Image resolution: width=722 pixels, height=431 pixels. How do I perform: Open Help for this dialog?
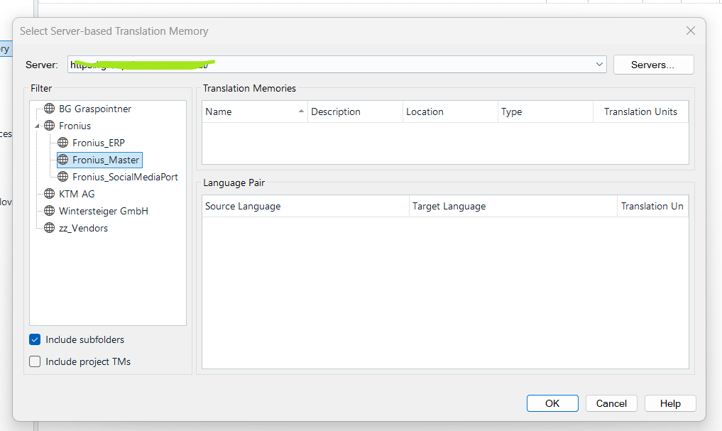pos(670,403)
